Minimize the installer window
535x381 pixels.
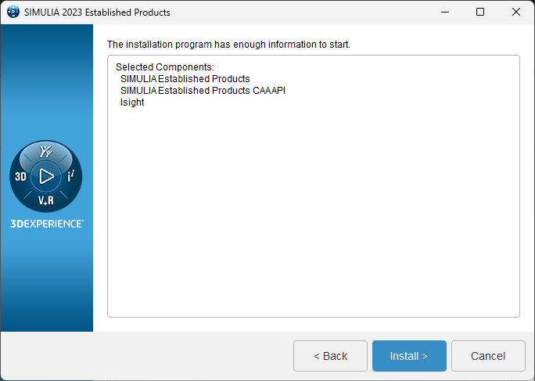(x=445, y=13)
